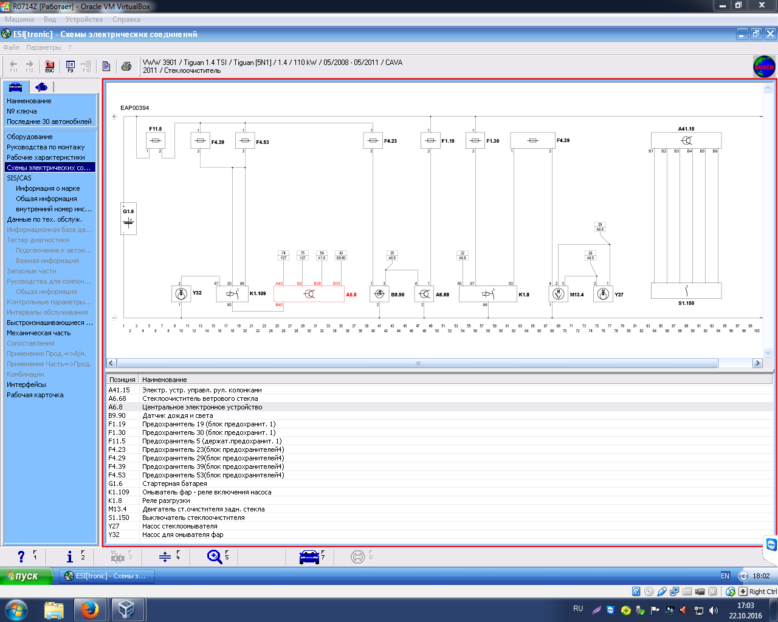Open the VirtualBox Машина menu

[x=19, y=19]
